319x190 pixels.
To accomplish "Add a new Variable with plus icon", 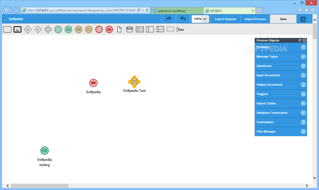I will click(x=303, y=47).
